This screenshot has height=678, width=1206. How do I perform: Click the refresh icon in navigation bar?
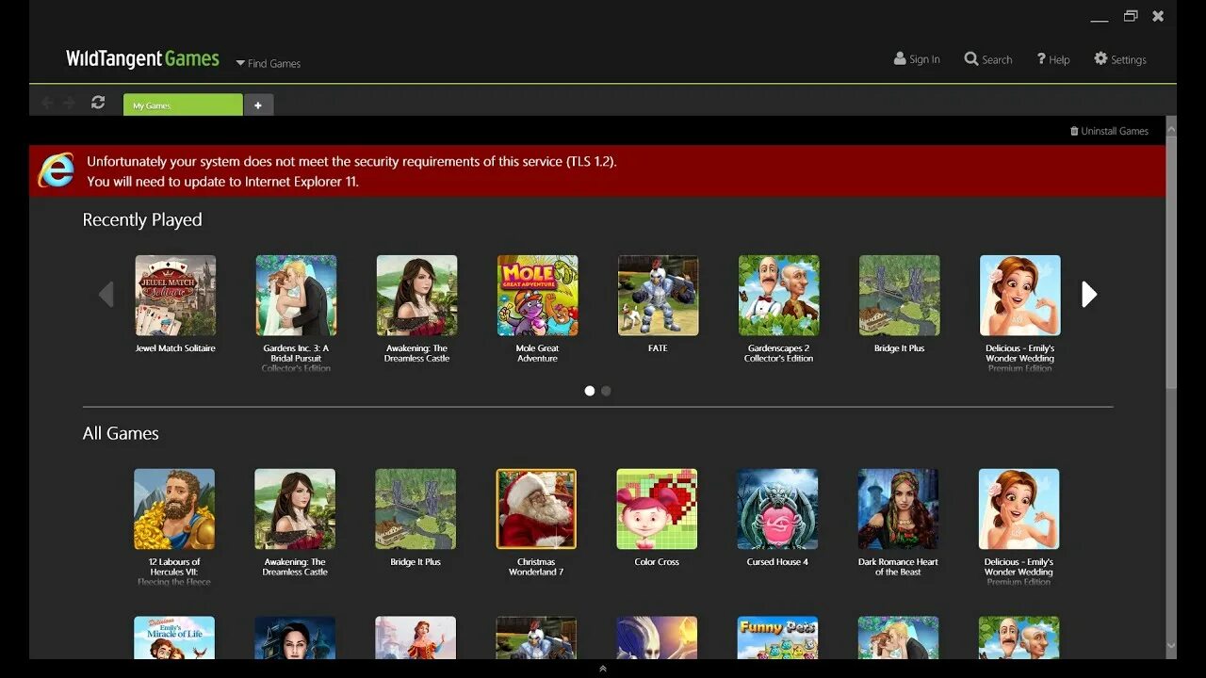98,103
